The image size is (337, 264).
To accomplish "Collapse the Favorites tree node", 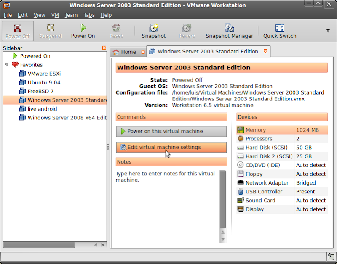I will pyautogui.click(x=7, y=65).
